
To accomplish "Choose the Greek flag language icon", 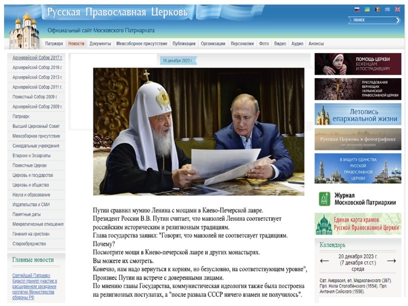I will click(x=388, y=10).
